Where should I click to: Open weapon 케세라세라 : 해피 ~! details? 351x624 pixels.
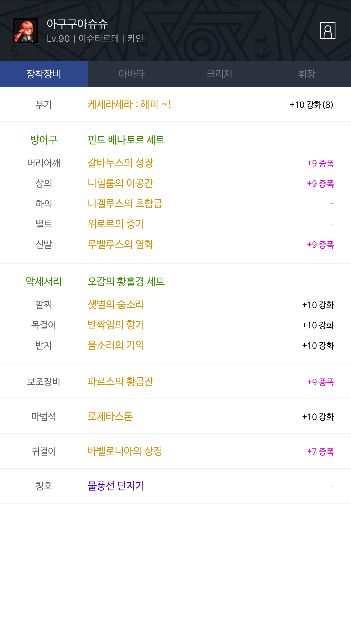[x=129, y=105]
